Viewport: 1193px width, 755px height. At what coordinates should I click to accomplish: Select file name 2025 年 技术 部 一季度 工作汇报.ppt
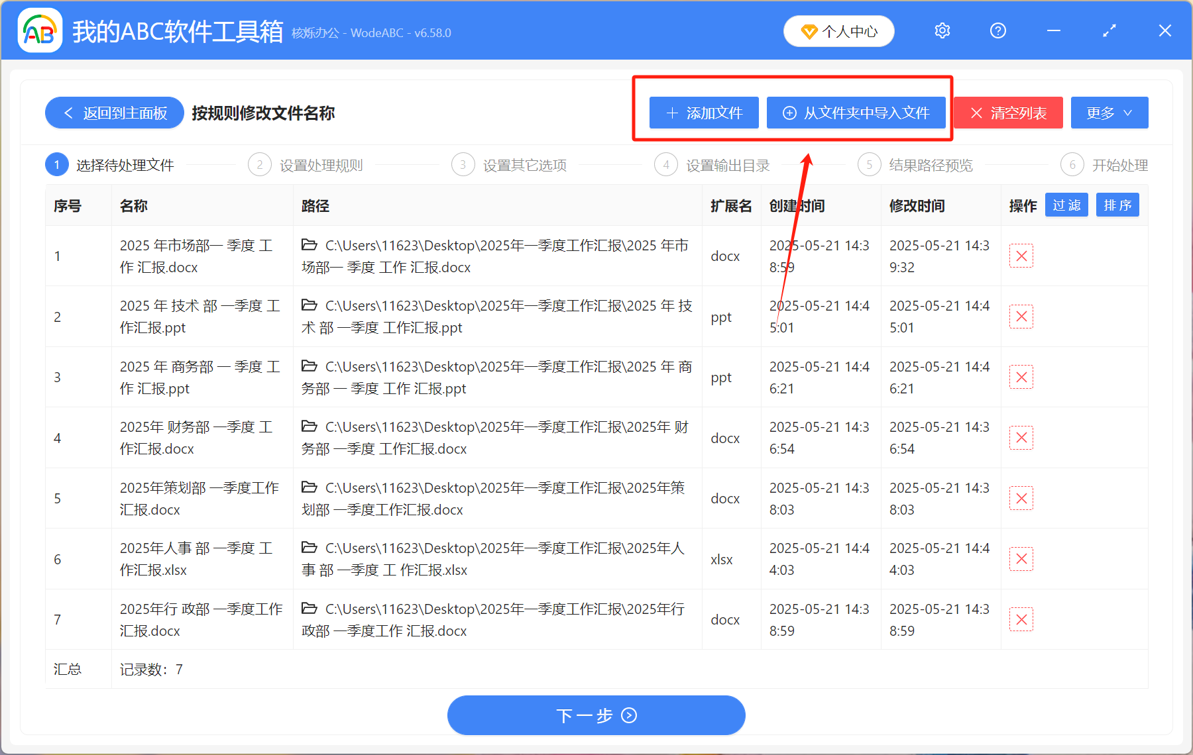(200, 317)
